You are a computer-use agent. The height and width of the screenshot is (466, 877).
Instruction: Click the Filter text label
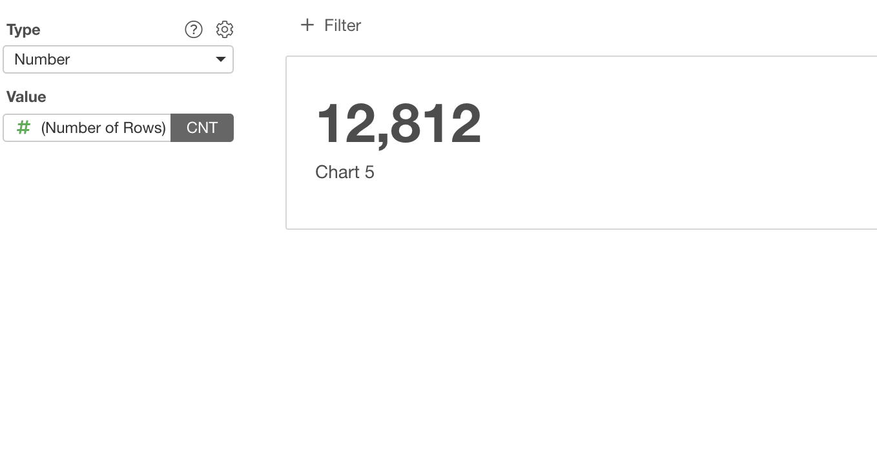point(342,25)
